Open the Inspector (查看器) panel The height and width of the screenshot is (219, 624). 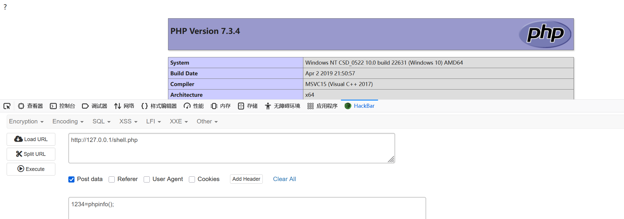click(x=30, y=106)
